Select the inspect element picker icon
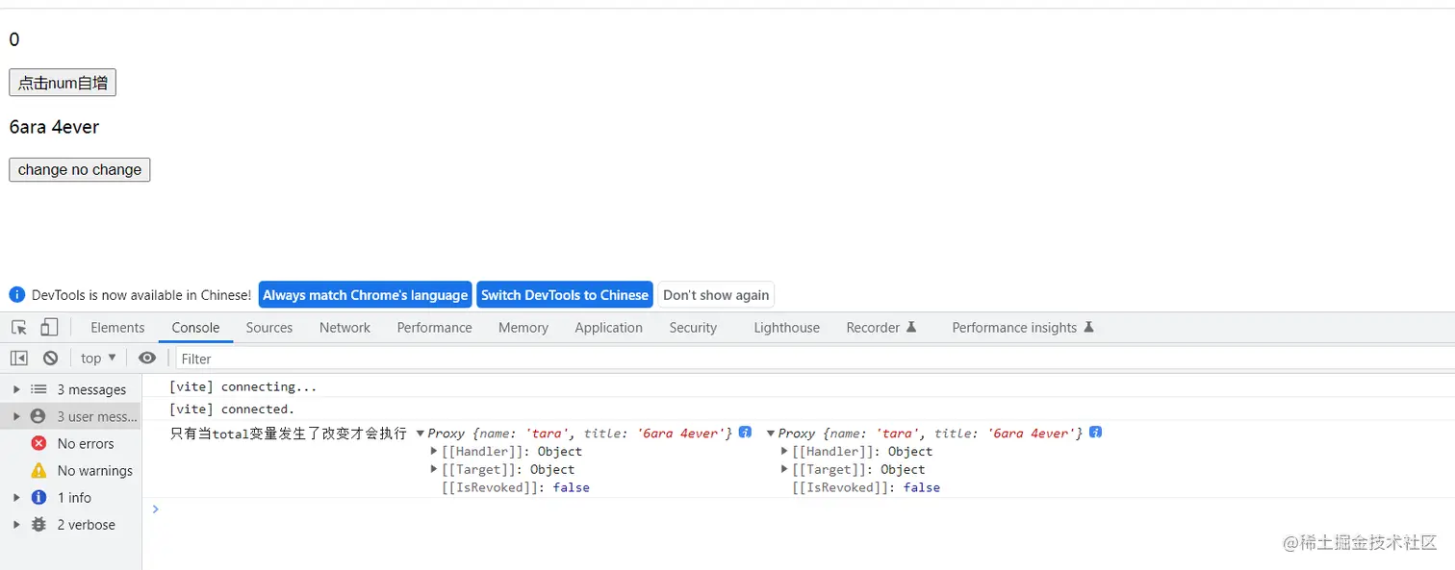The width and height of the screenshot is (1455, 570). coord(19,328)
